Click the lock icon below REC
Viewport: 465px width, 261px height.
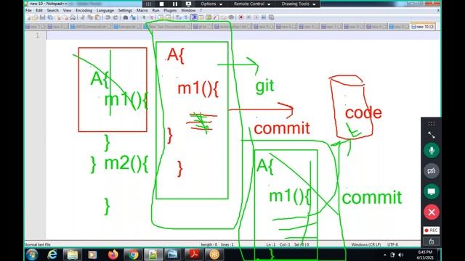click(431, 241)
